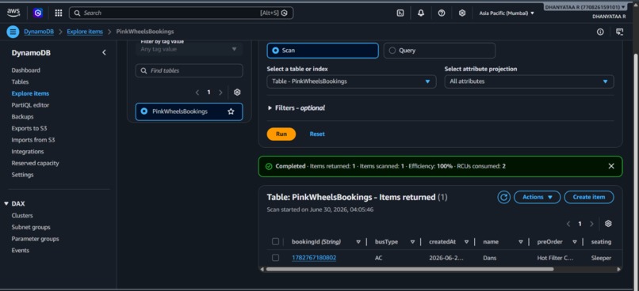Open Settings in the DynamoDB sidebar

[x=23, y=175]
